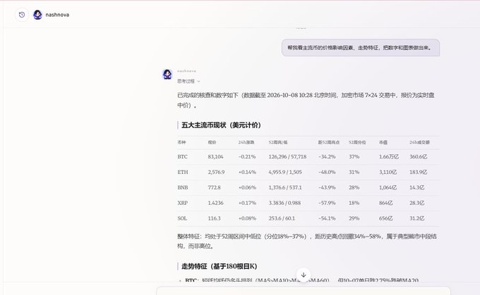Click XRP price 1.4236
This screenshot has width=480, height=295.
[x=215, y=203]
